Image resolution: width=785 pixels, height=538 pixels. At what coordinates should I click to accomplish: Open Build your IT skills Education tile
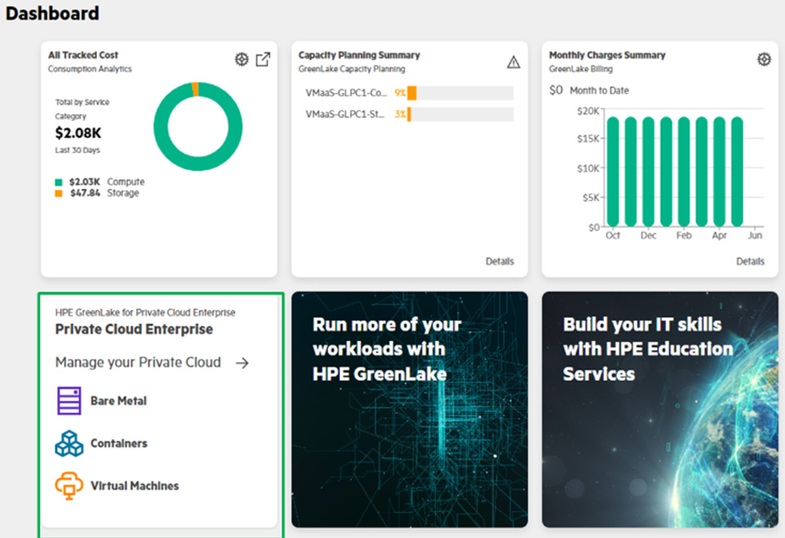pyautogui.click(x=659, y=409)
